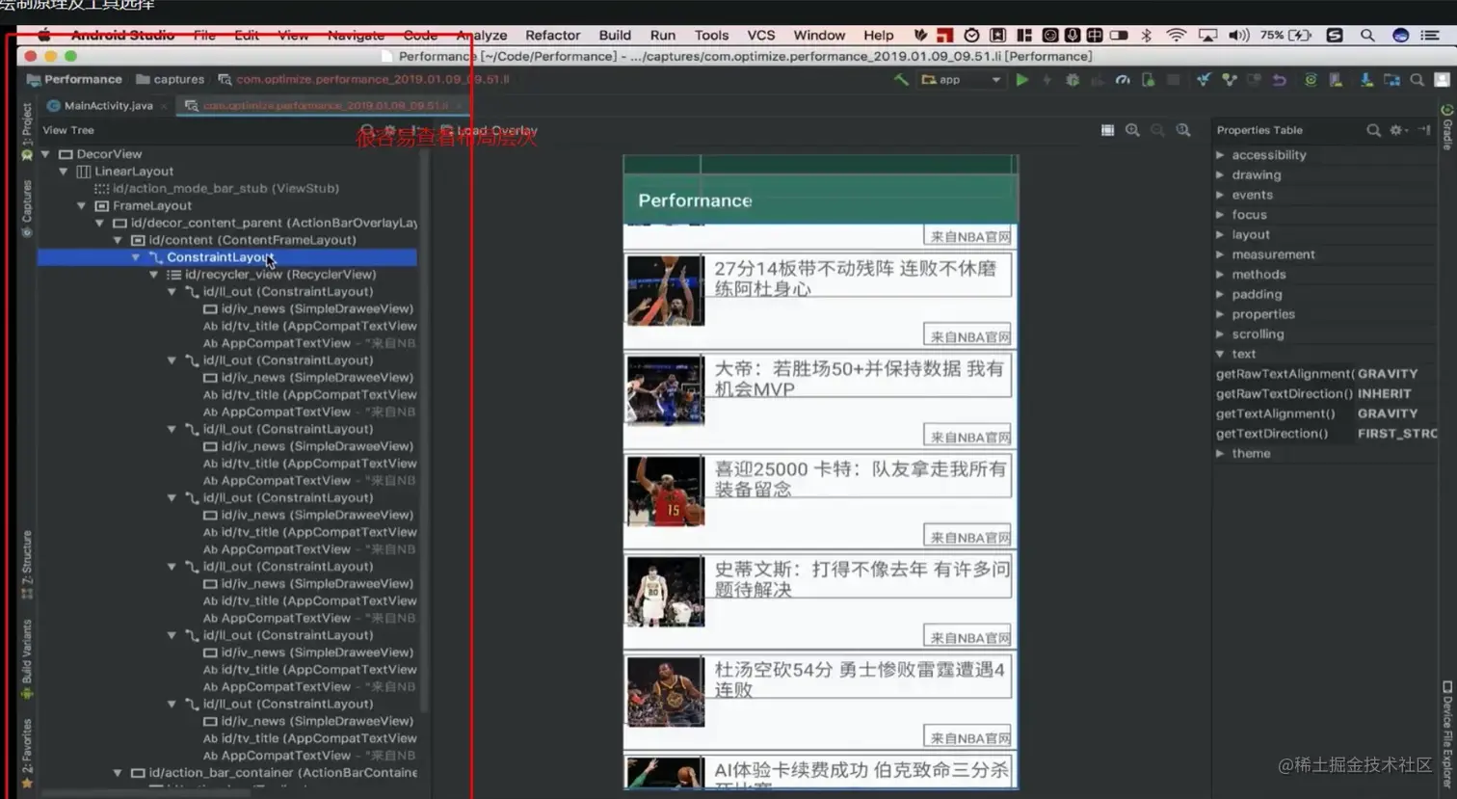The height and width of the screenshot is (799, 1457).
Task: Open the Window menu
Action: (x=819, y=35)
